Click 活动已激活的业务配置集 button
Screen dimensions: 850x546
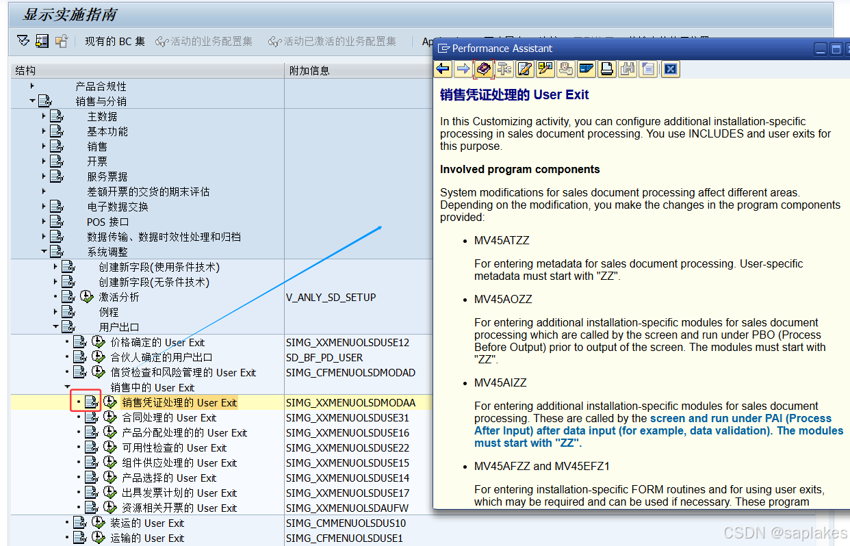[x=333, y=41]
